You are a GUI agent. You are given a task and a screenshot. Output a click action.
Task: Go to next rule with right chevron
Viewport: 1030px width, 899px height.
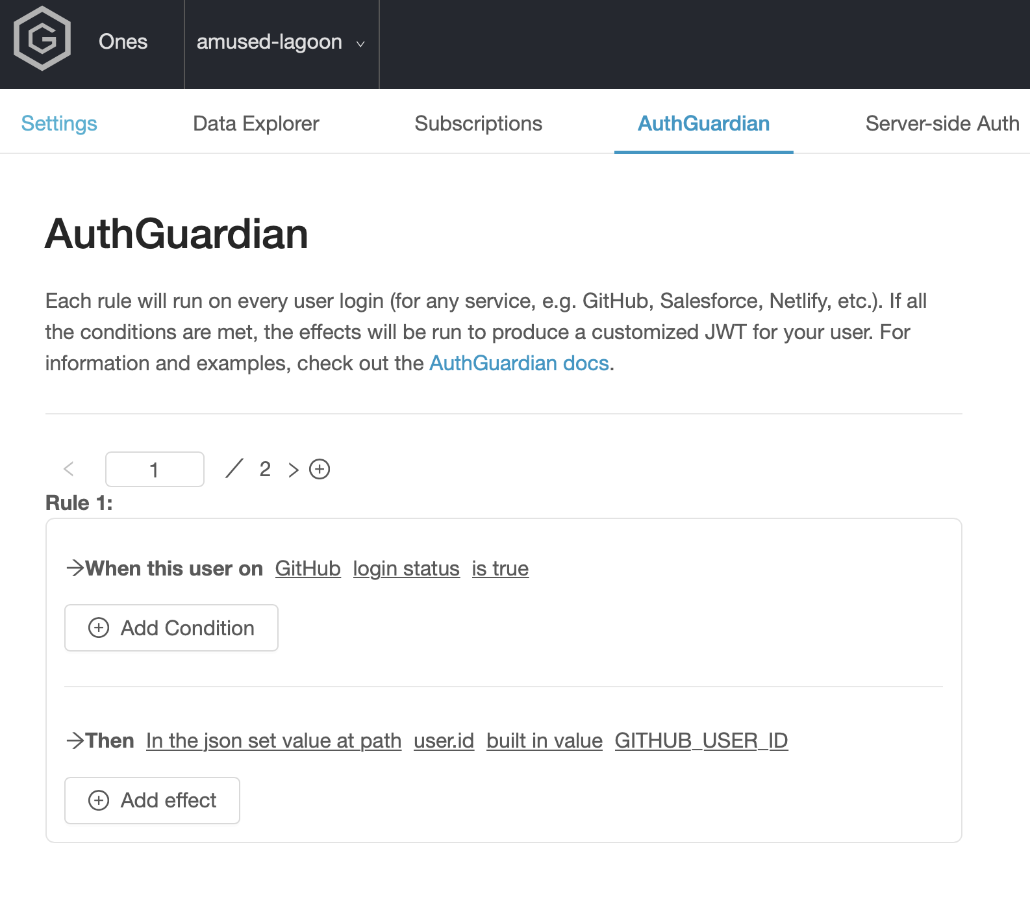click(x=294, y=469)
